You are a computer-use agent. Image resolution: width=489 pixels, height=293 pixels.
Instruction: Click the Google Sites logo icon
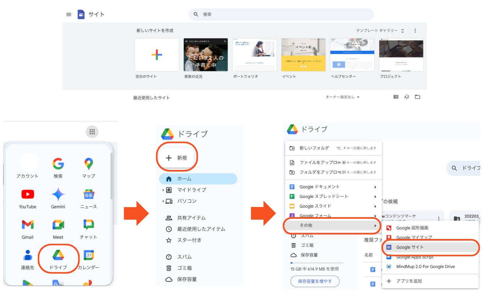pos(81,14)
